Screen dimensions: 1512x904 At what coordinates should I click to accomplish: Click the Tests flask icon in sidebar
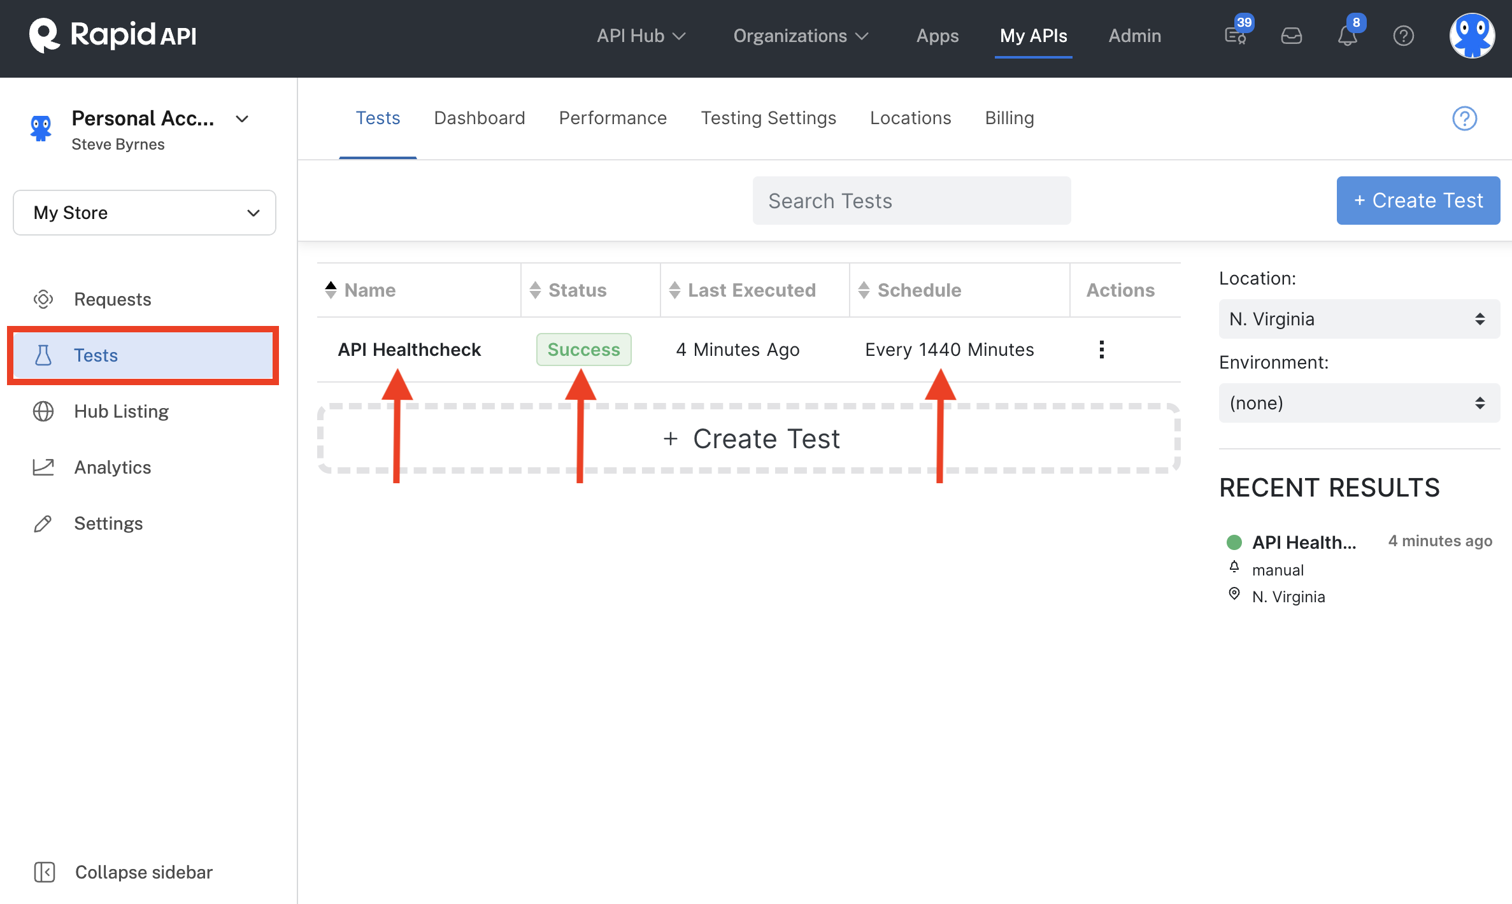[x=43, y=355]
